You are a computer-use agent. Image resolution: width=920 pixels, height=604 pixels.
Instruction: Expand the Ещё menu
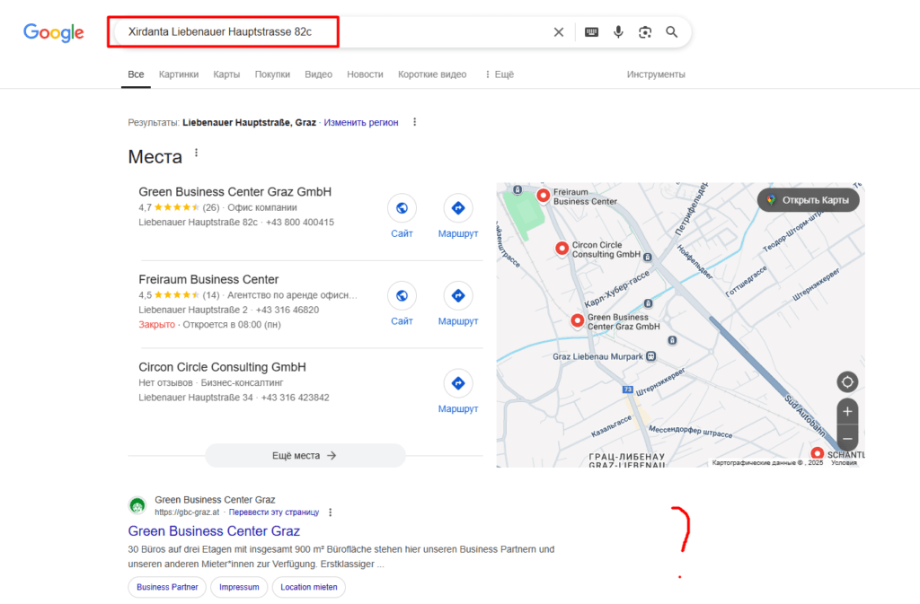pyautogui.click(x=500, y=74)
